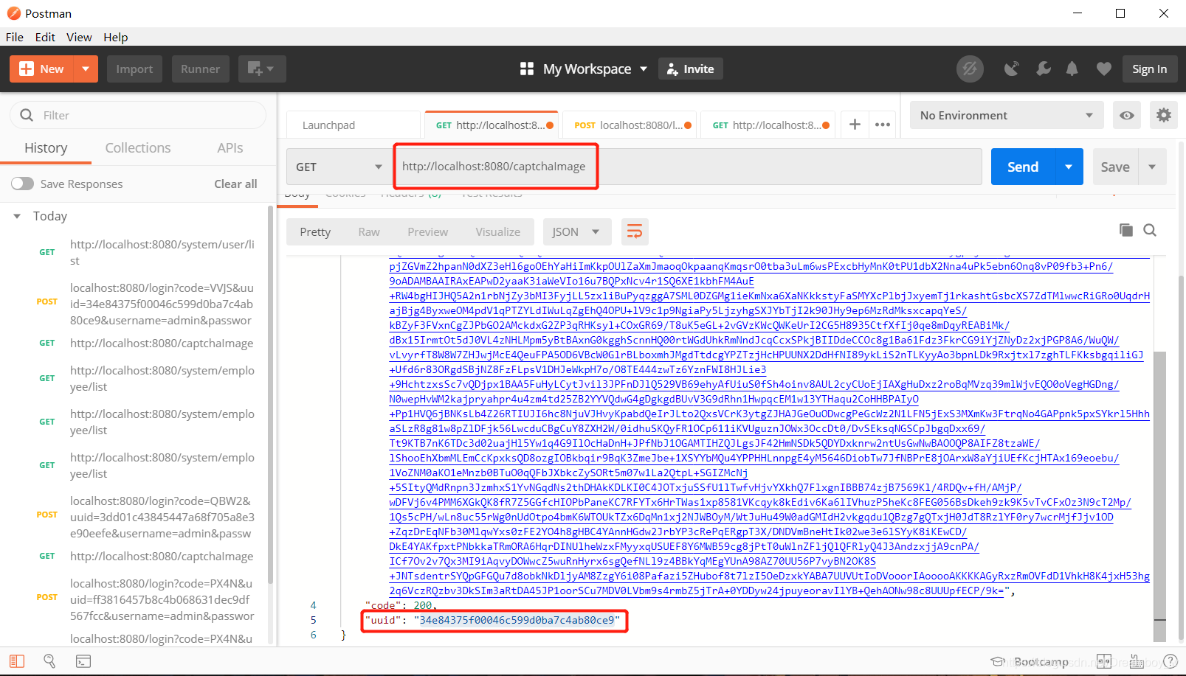Open the GET method dropdown

pyautogui.click(x=339, y=167)
